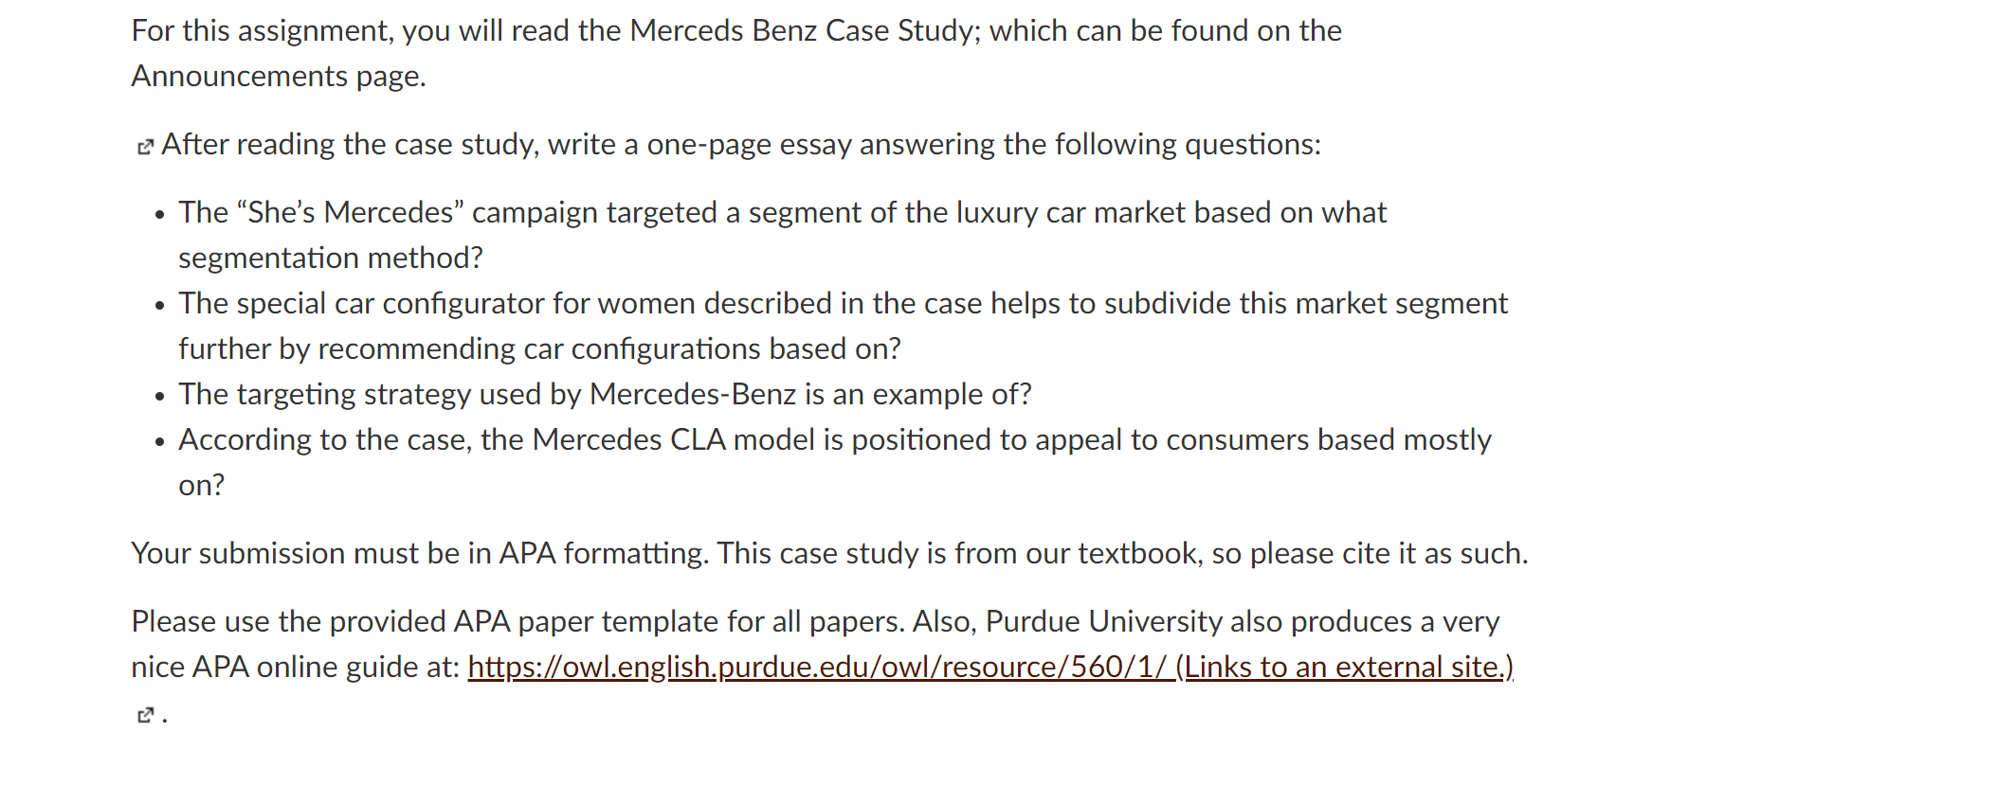The height and width of the screenshot is (803, 2015).
Task: Click 'After reading the case study' instruction line
Action: pos(740,144)
